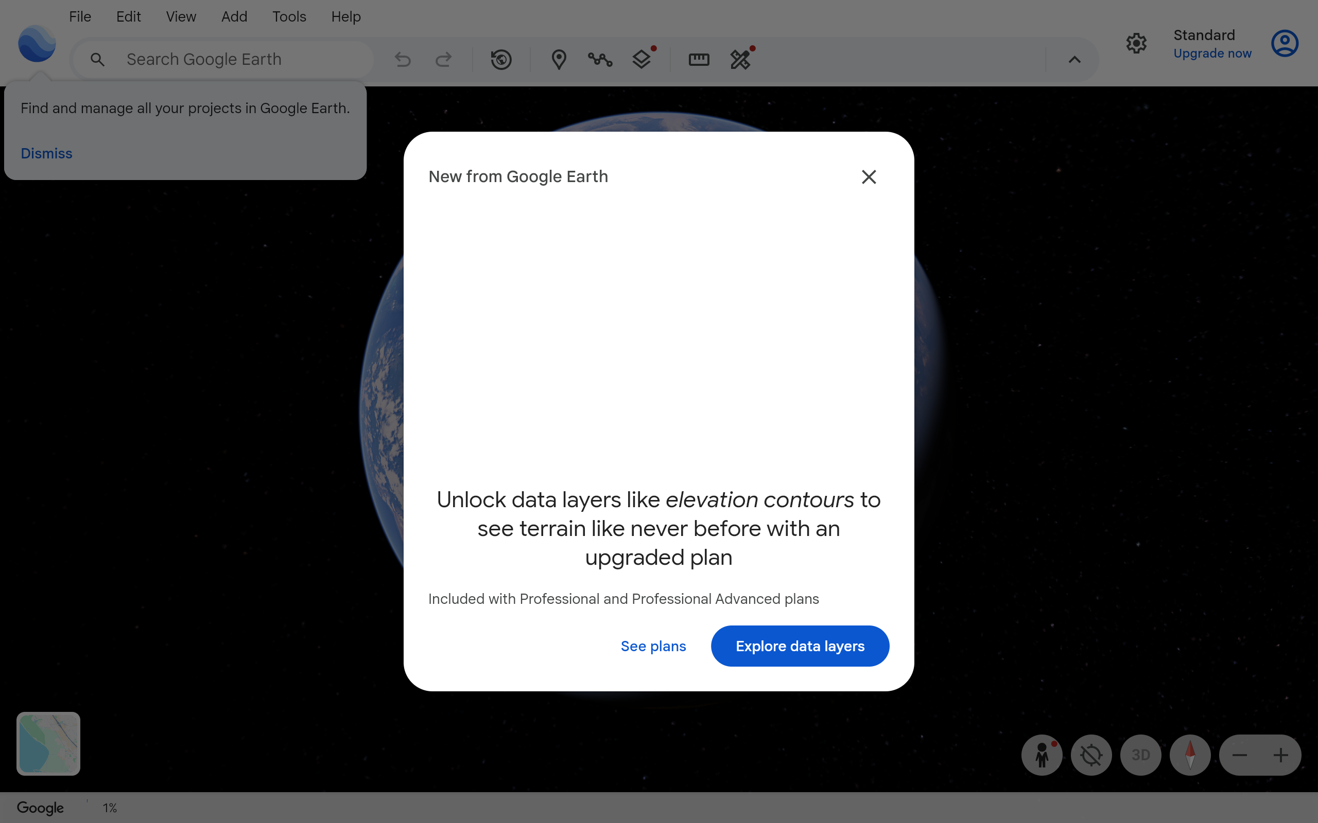Open the historical imagery clock icon

tap(501, 59)
